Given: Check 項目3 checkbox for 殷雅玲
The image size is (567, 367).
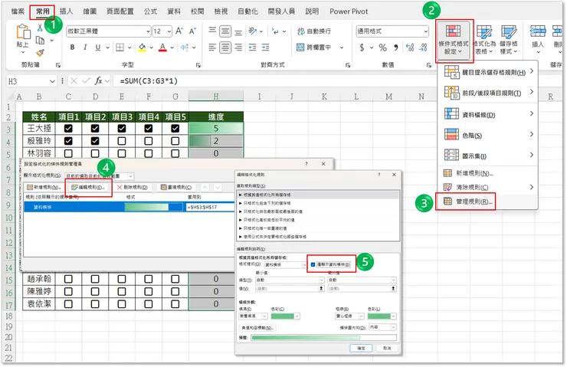Looking at the screenshot, I should coord(122,141).
